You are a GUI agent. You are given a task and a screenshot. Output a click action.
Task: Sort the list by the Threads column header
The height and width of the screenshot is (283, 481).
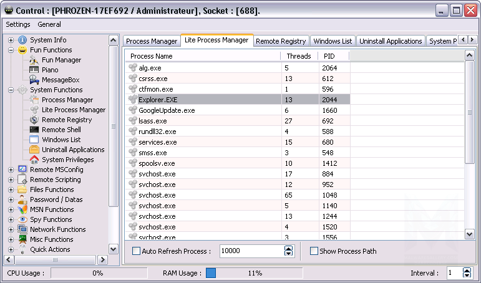point(298,56)
